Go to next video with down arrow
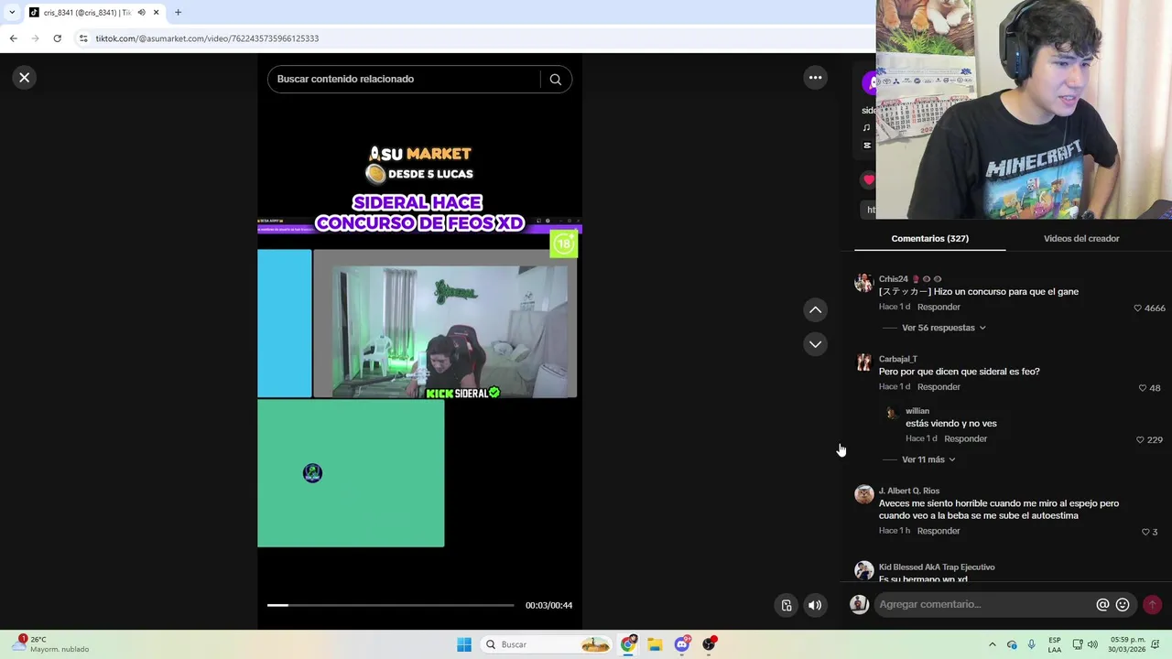The width and height of the screenshot is (1172, 659). click(x=815, y=344)
